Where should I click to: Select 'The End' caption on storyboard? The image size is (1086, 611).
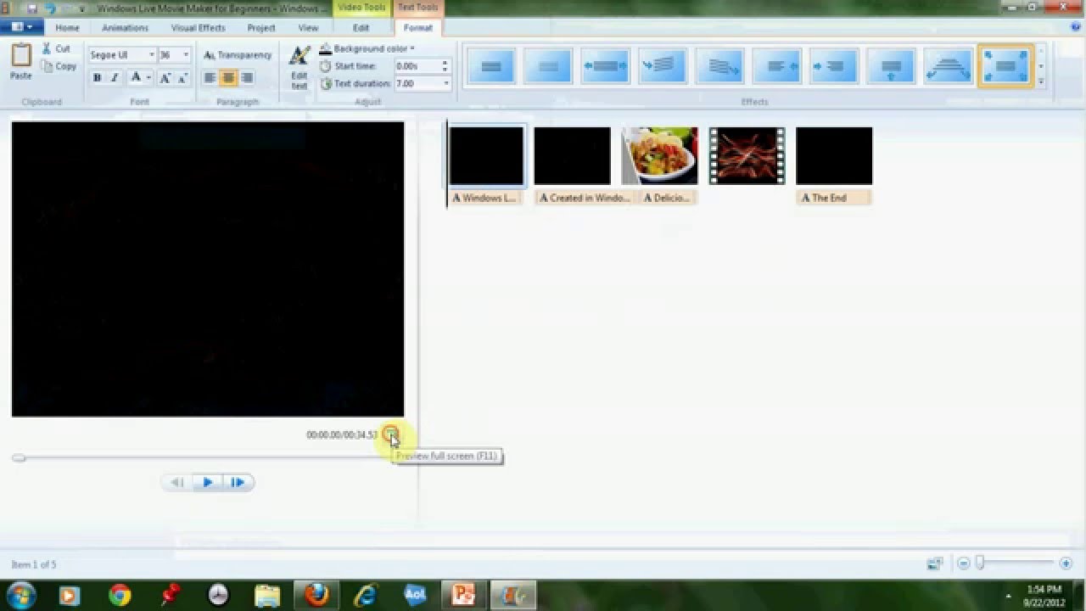pyautogui.click(x=834, y=198)
